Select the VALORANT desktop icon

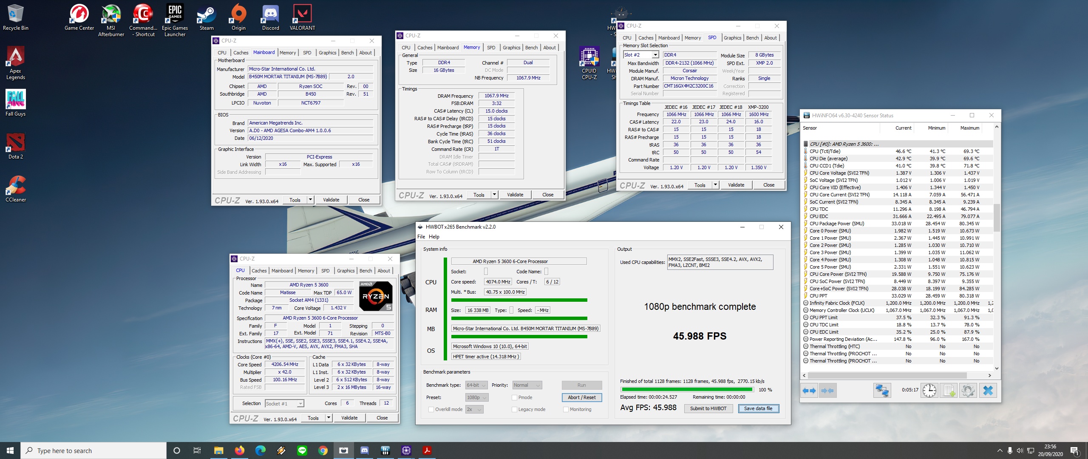pos(302,17)
